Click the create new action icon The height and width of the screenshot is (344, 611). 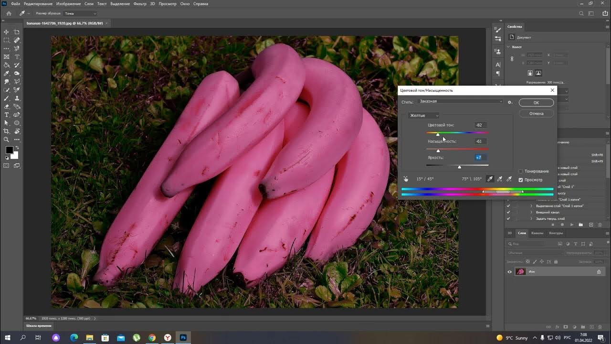pyautogui.click(x=591, y=225)
